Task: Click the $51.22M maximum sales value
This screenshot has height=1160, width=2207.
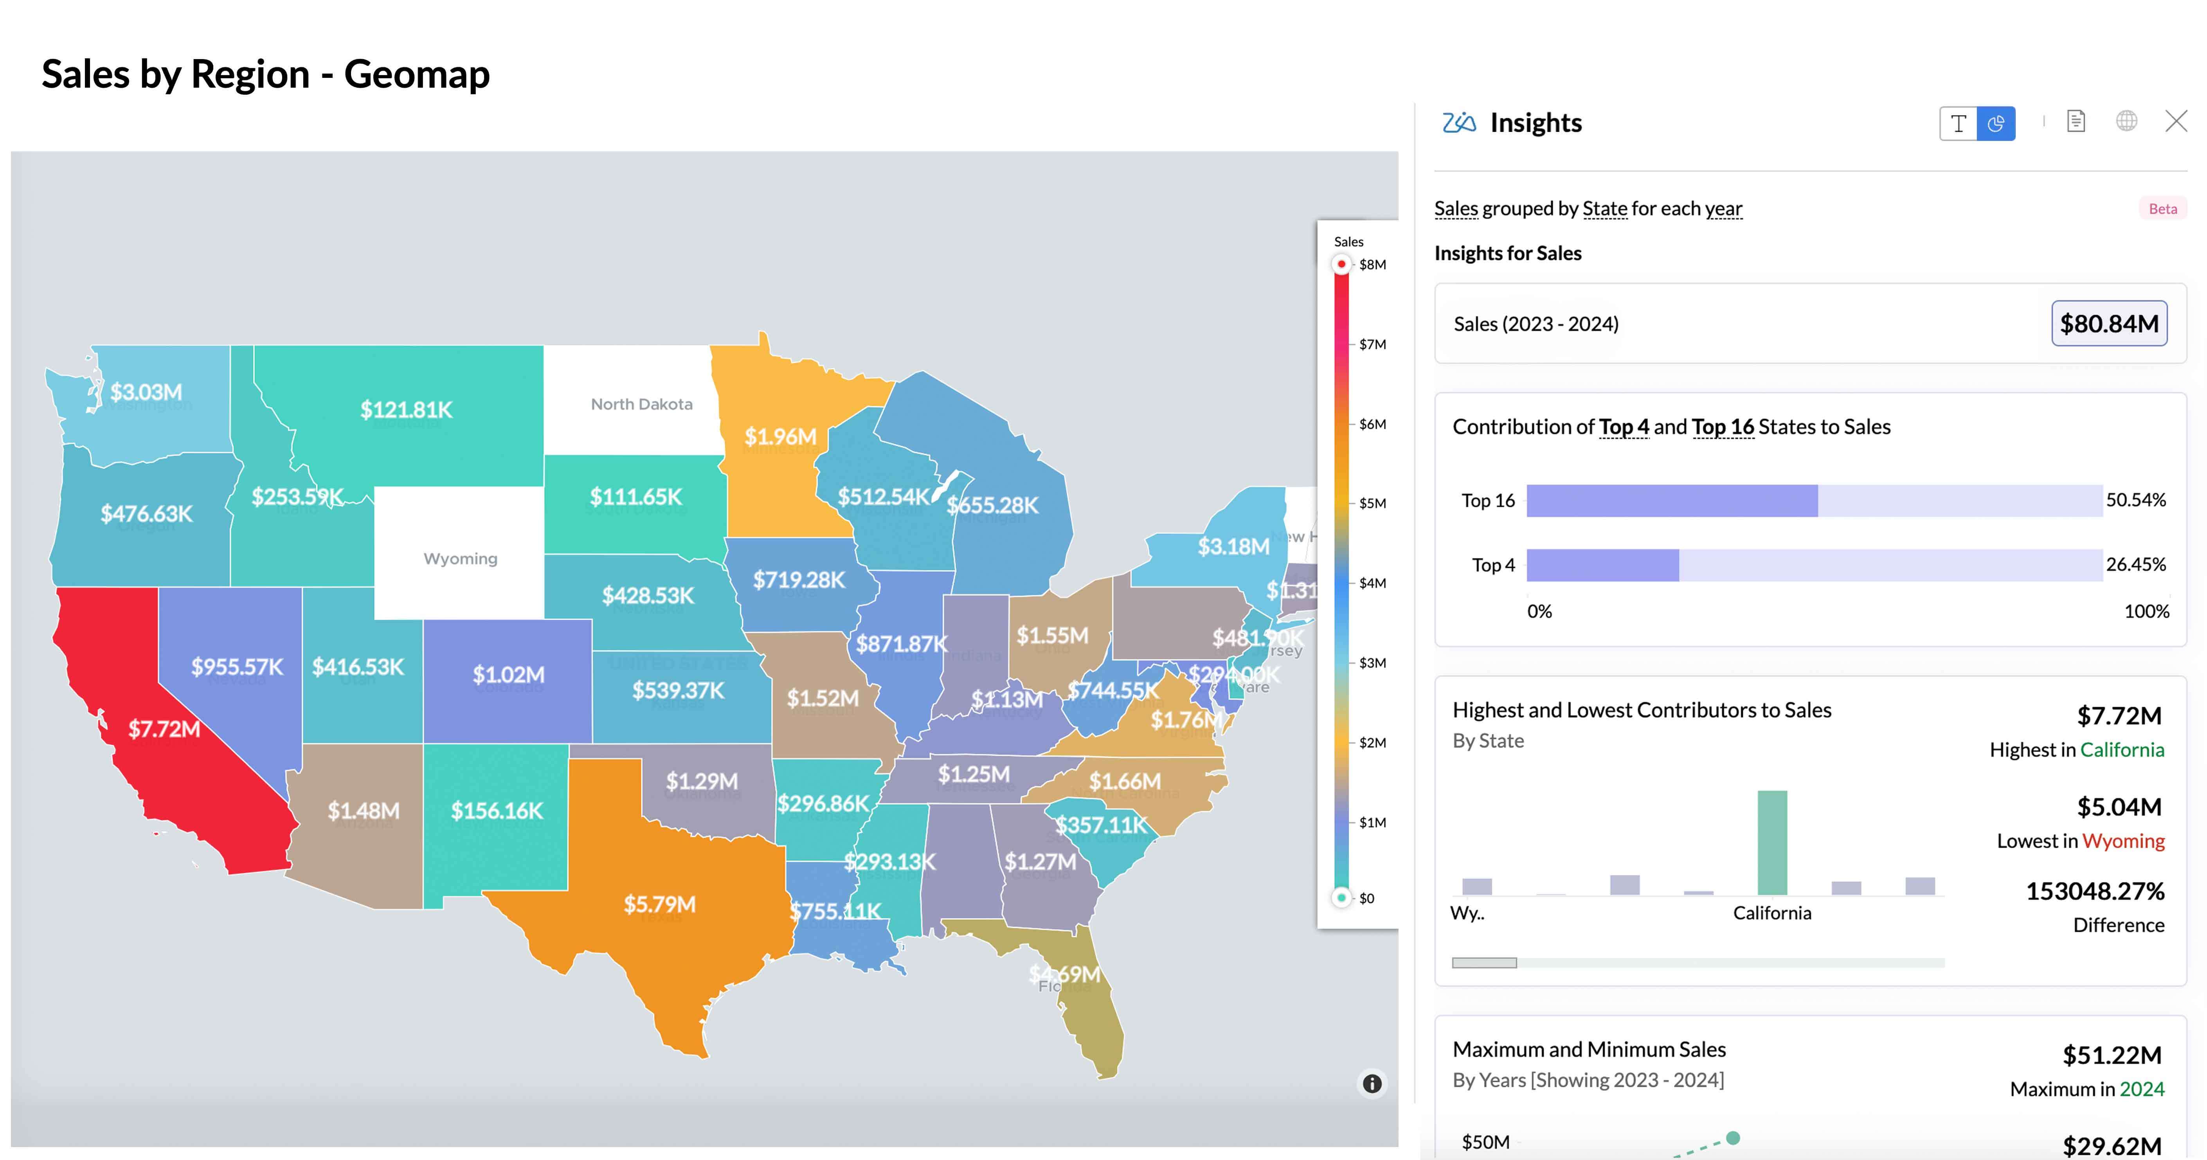Action: pos(2112,1055)
